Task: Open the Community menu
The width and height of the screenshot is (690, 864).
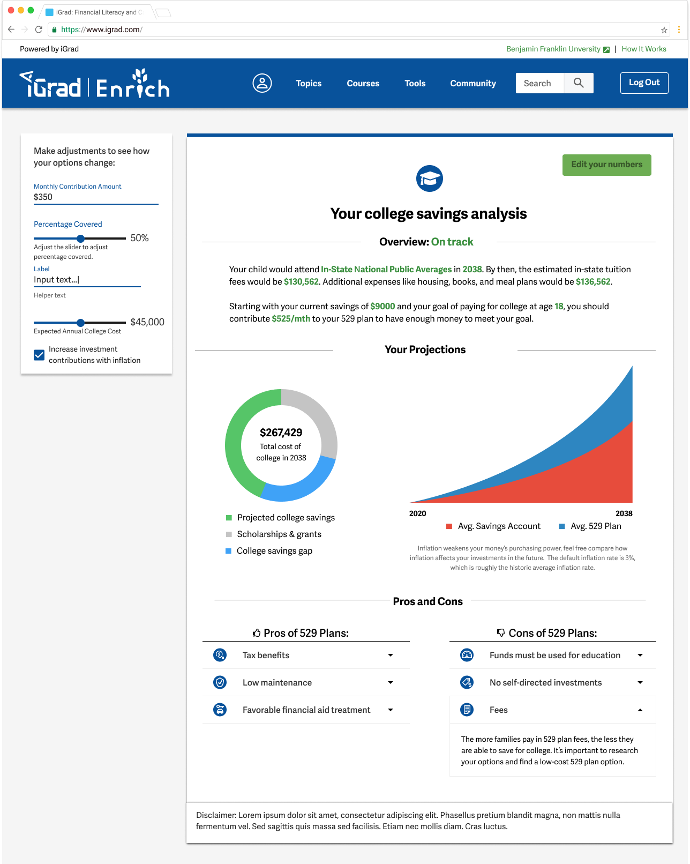Action: (473, 83)
